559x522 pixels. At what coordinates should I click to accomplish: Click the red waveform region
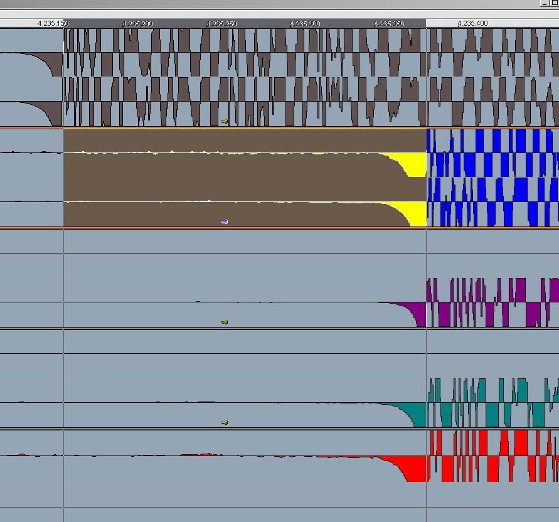tap(492, 456)
